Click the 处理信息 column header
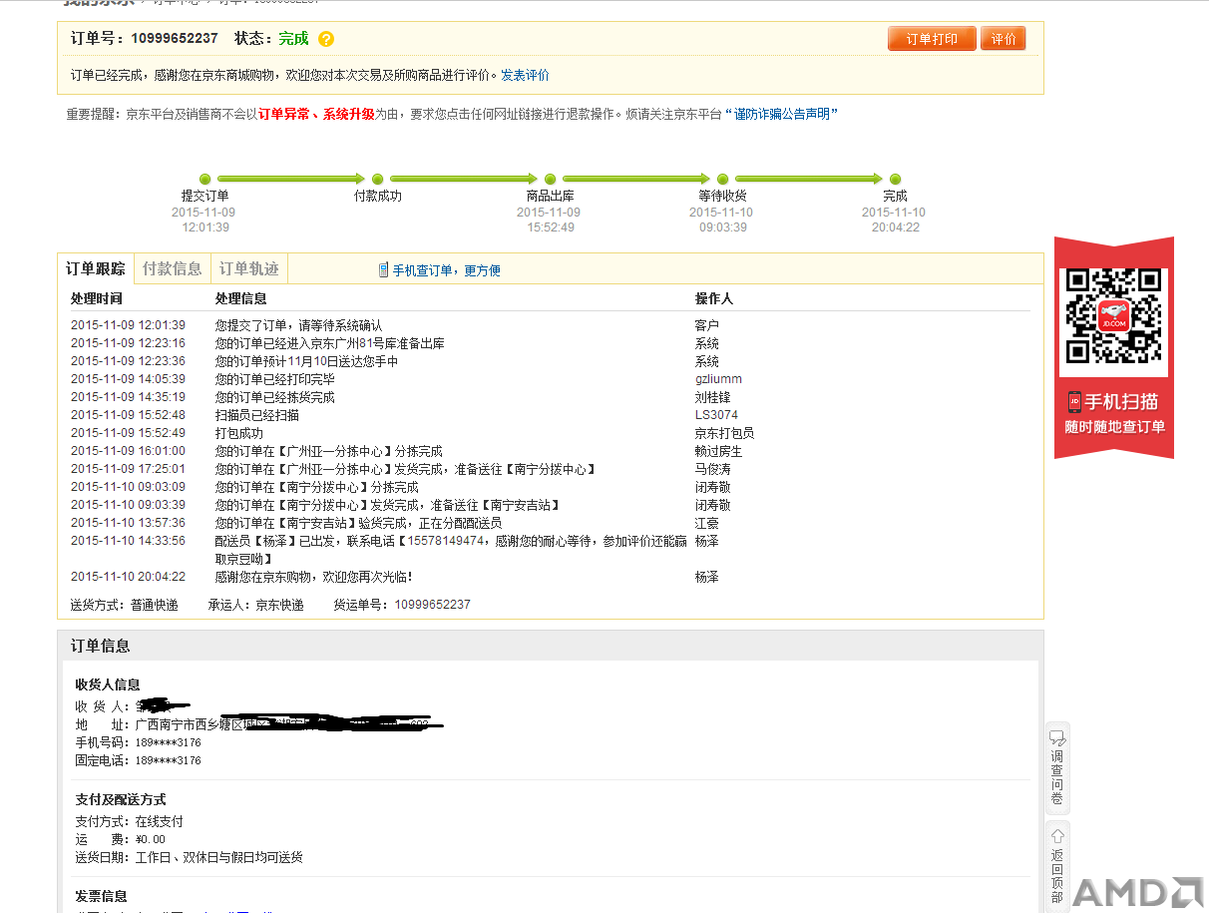The width and height of the screenshot is (1209, 913). tap(240, 298)
